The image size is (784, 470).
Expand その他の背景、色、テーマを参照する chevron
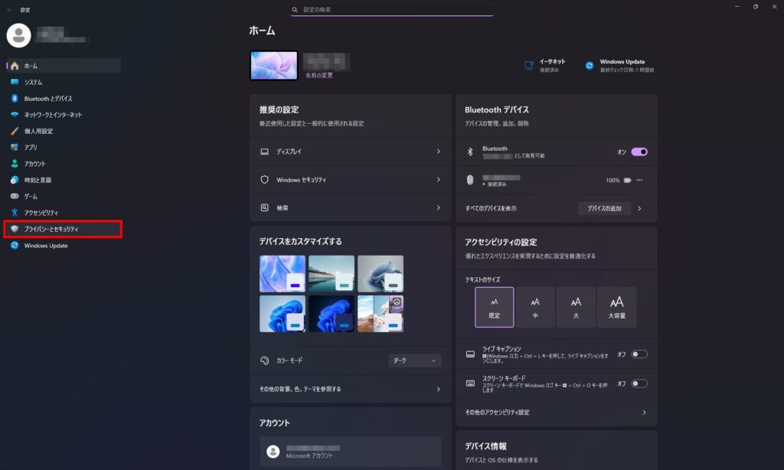439,389
